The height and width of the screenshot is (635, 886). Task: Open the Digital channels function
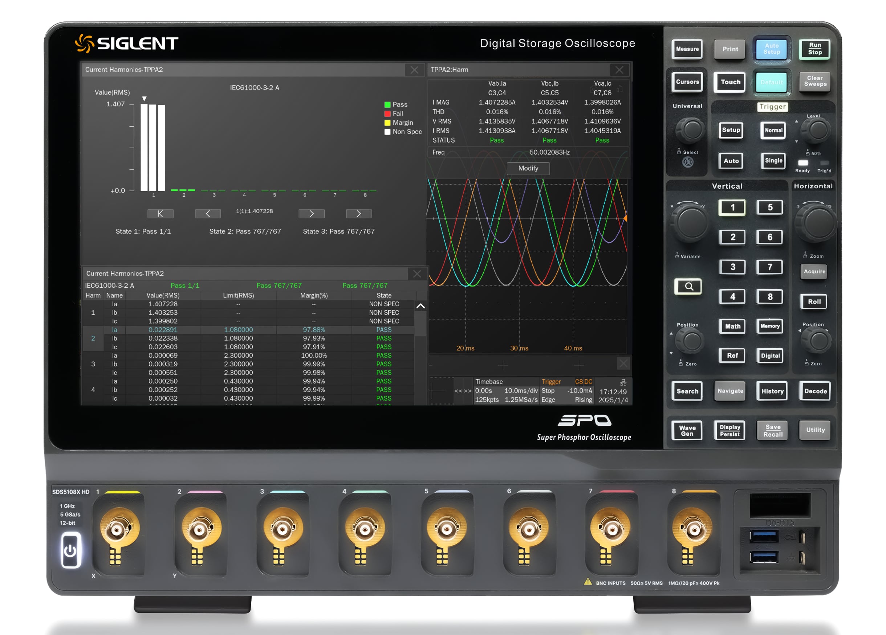click(769, 356)
